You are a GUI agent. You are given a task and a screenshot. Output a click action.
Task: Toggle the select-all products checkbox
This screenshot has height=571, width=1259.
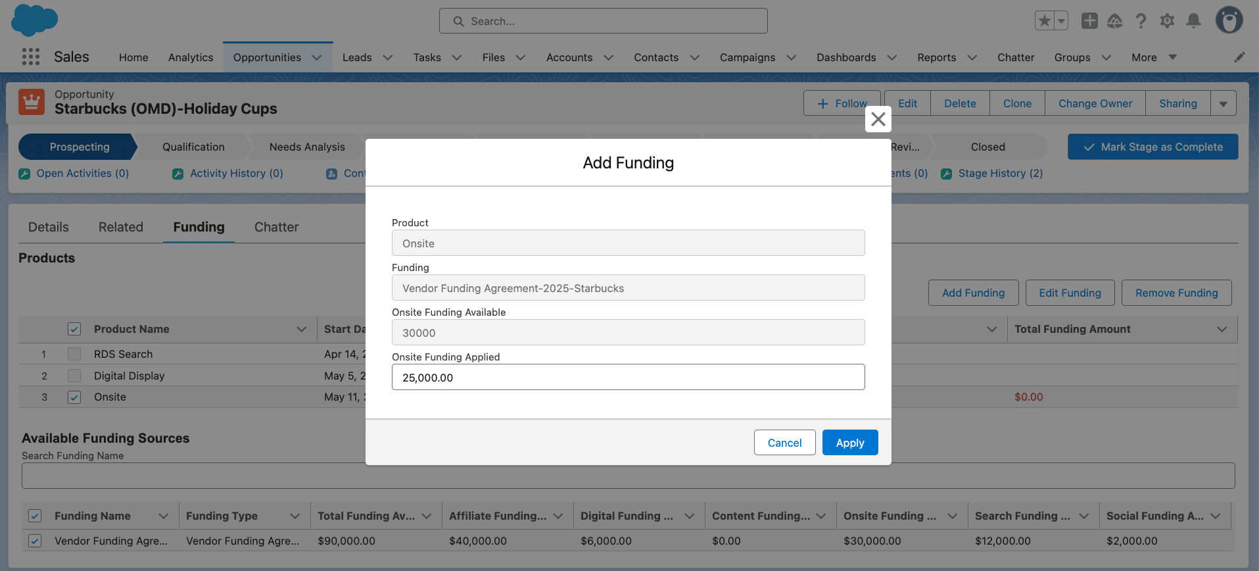[x=74, y=329]
